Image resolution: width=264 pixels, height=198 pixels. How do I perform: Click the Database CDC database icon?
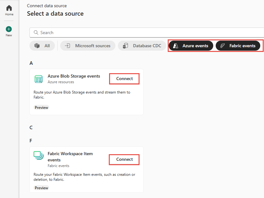(x=124, y=45)
